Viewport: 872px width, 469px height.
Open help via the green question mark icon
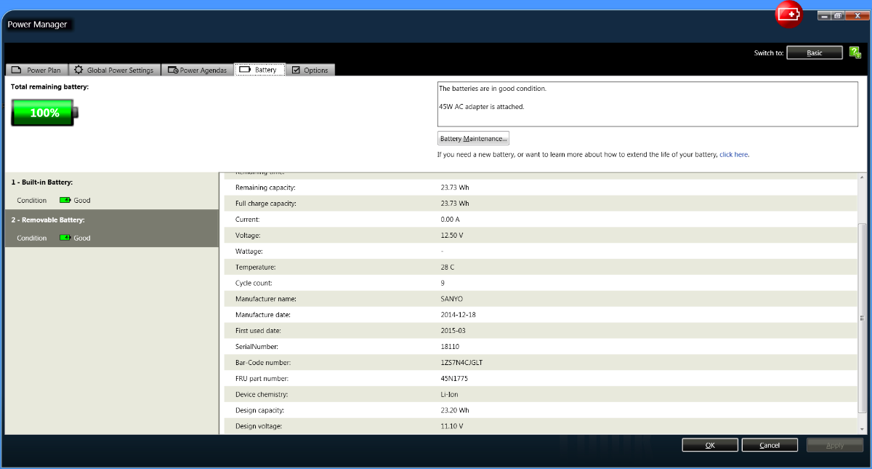coord(855,52)
